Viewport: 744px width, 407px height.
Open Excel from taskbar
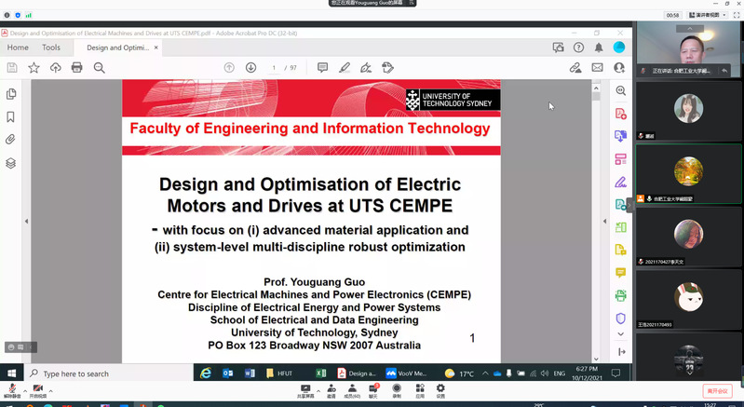321,373
